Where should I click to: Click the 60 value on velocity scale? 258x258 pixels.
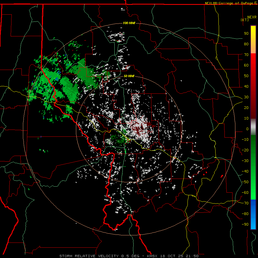[x=246, y=65]
